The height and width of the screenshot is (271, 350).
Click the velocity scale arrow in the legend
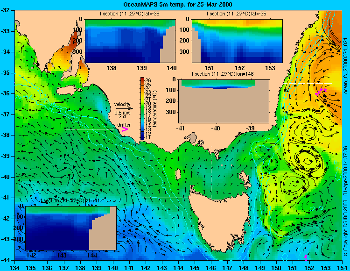click(x=124, y=108)
